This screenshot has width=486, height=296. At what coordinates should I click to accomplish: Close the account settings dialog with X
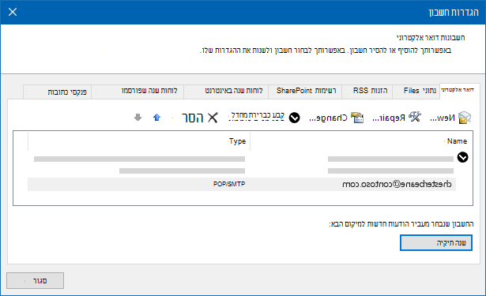pos(13,12)
